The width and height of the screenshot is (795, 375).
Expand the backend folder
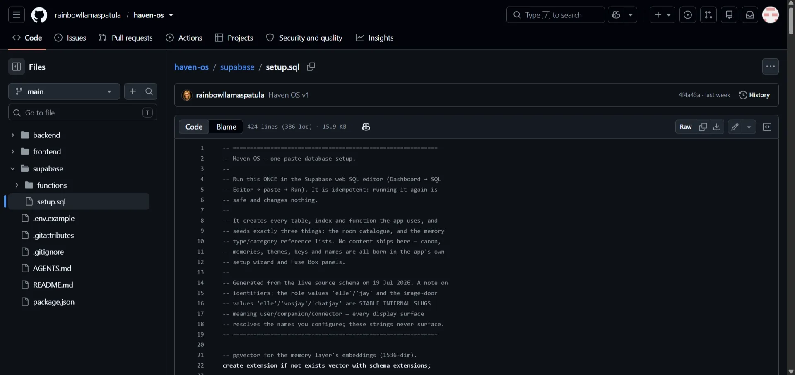pyautogui.click(x=12, y=135)
